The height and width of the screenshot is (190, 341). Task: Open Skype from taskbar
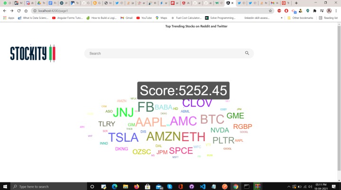pos(170,187)
